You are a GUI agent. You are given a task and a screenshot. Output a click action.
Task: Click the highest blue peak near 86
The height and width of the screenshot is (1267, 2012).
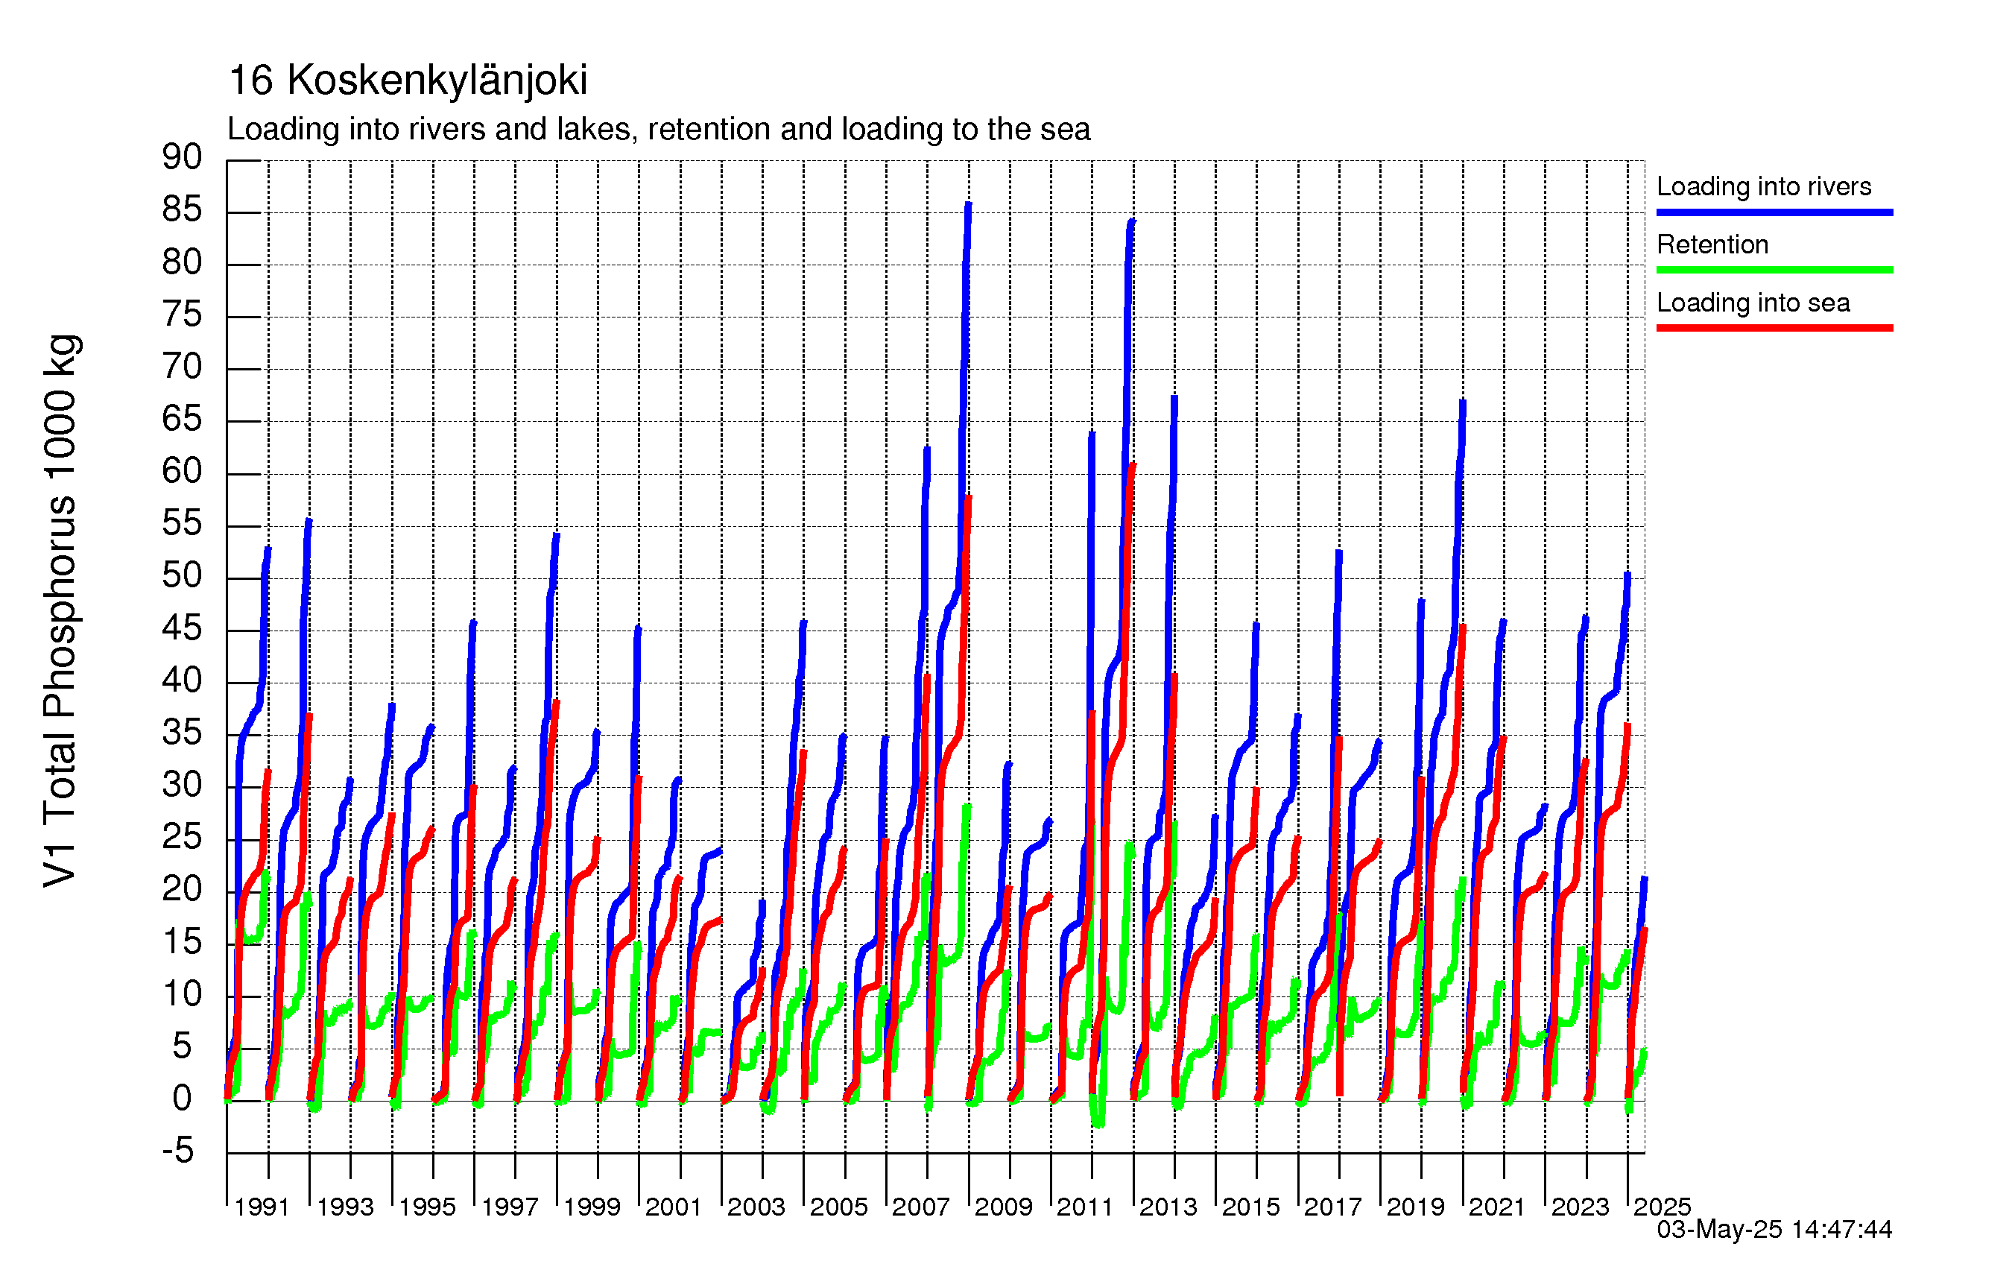[969, 205]
